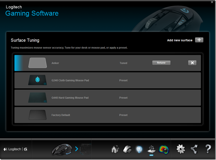Retune the Anker surface

coord(161,63)
